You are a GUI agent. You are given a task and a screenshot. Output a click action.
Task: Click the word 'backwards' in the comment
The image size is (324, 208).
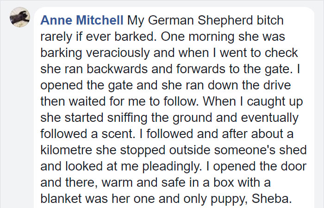tap(117, 69)
